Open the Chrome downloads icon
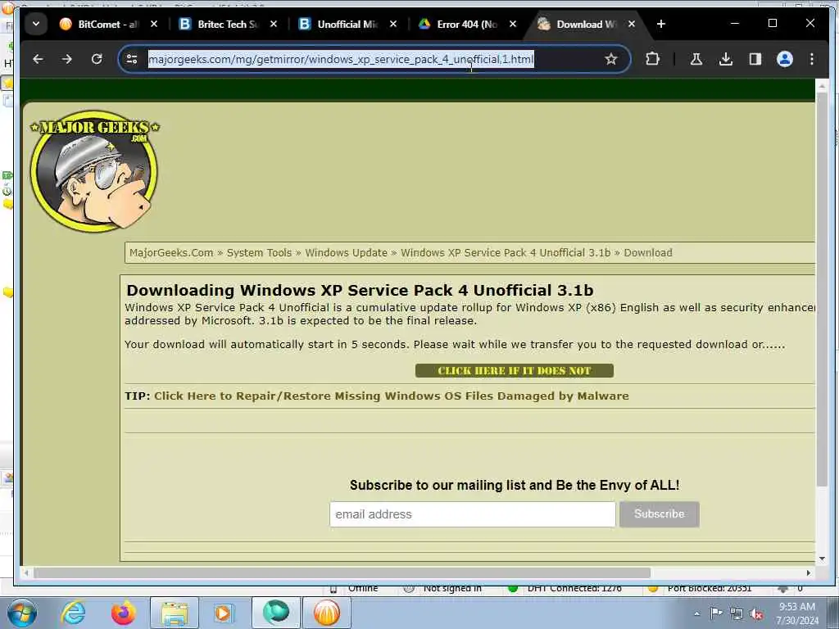 click(x=726, y=59)
